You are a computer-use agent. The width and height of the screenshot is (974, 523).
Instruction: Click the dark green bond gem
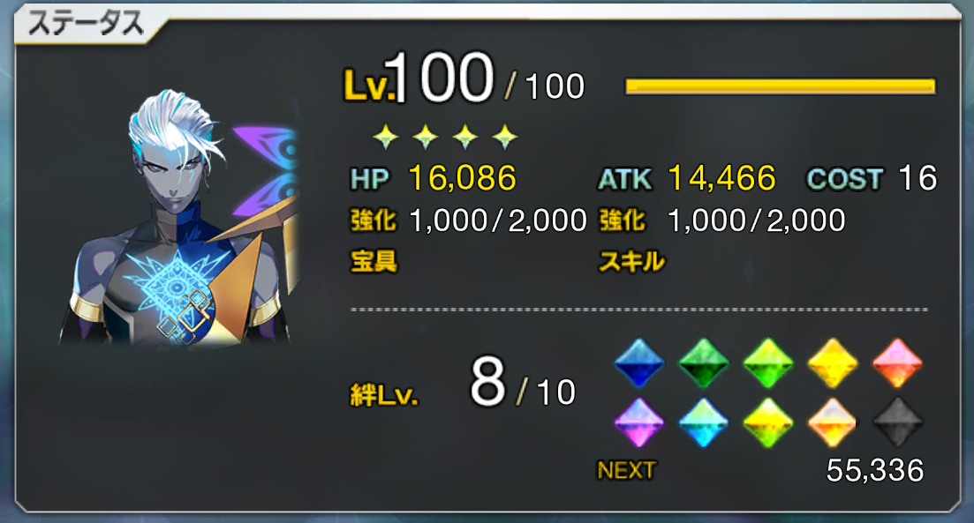(703, 362)
